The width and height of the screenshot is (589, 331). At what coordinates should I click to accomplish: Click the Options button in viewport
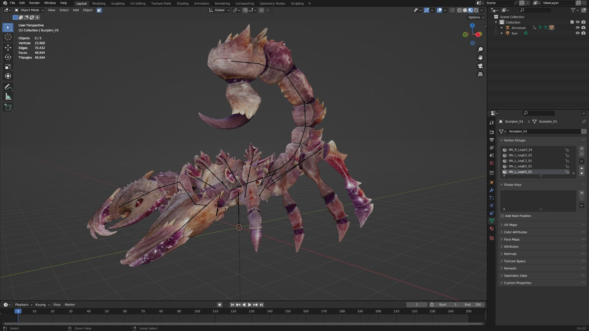pos(476,17)
